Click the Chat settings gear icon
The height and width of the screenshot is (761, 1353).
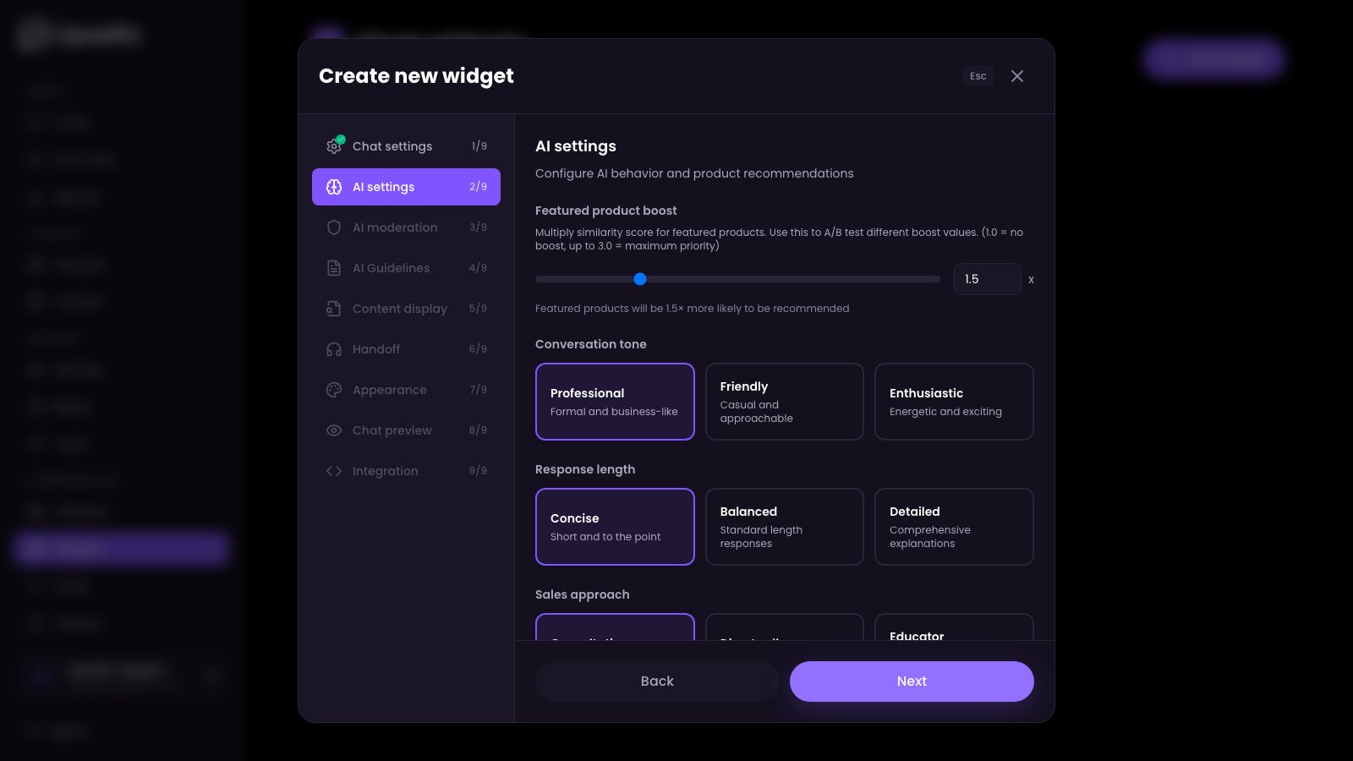coord(334,145)
